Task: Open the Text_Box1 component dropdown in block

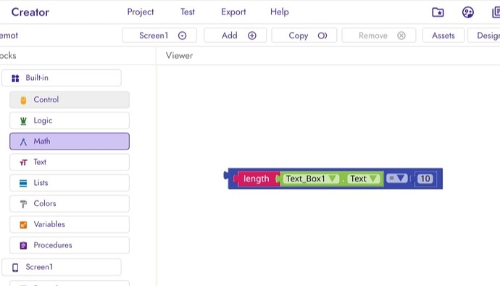Action: (x=311, y=179)
